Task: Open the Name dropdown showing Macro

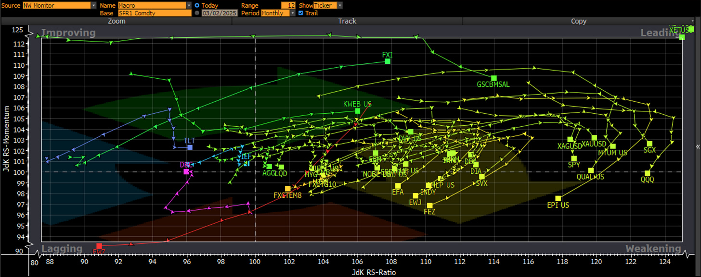Action: [x=155, y=5]
